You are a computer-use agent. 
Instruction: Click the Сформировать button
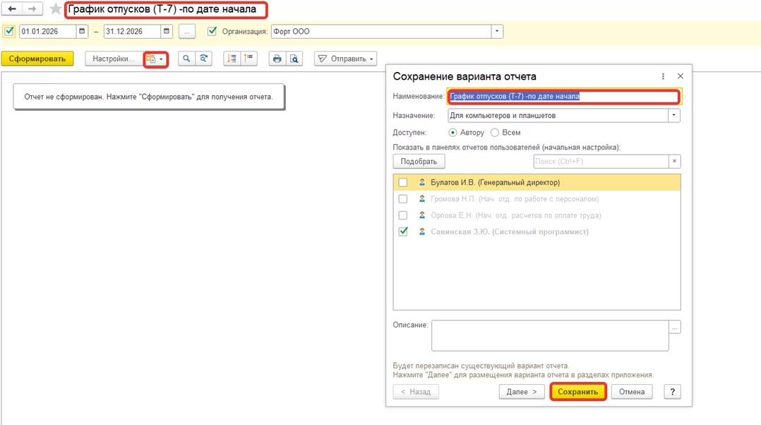coord(37,59)
